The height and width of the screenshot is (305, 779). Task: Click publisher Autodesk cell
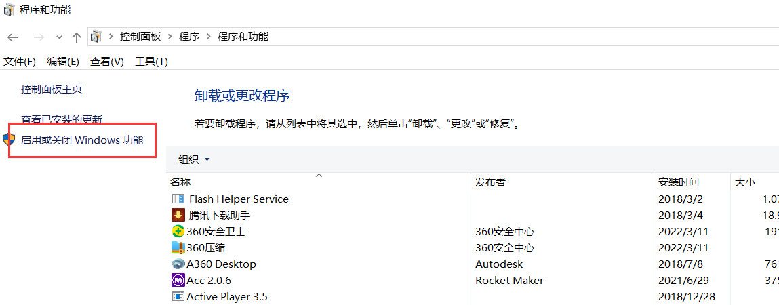point(499,264)
